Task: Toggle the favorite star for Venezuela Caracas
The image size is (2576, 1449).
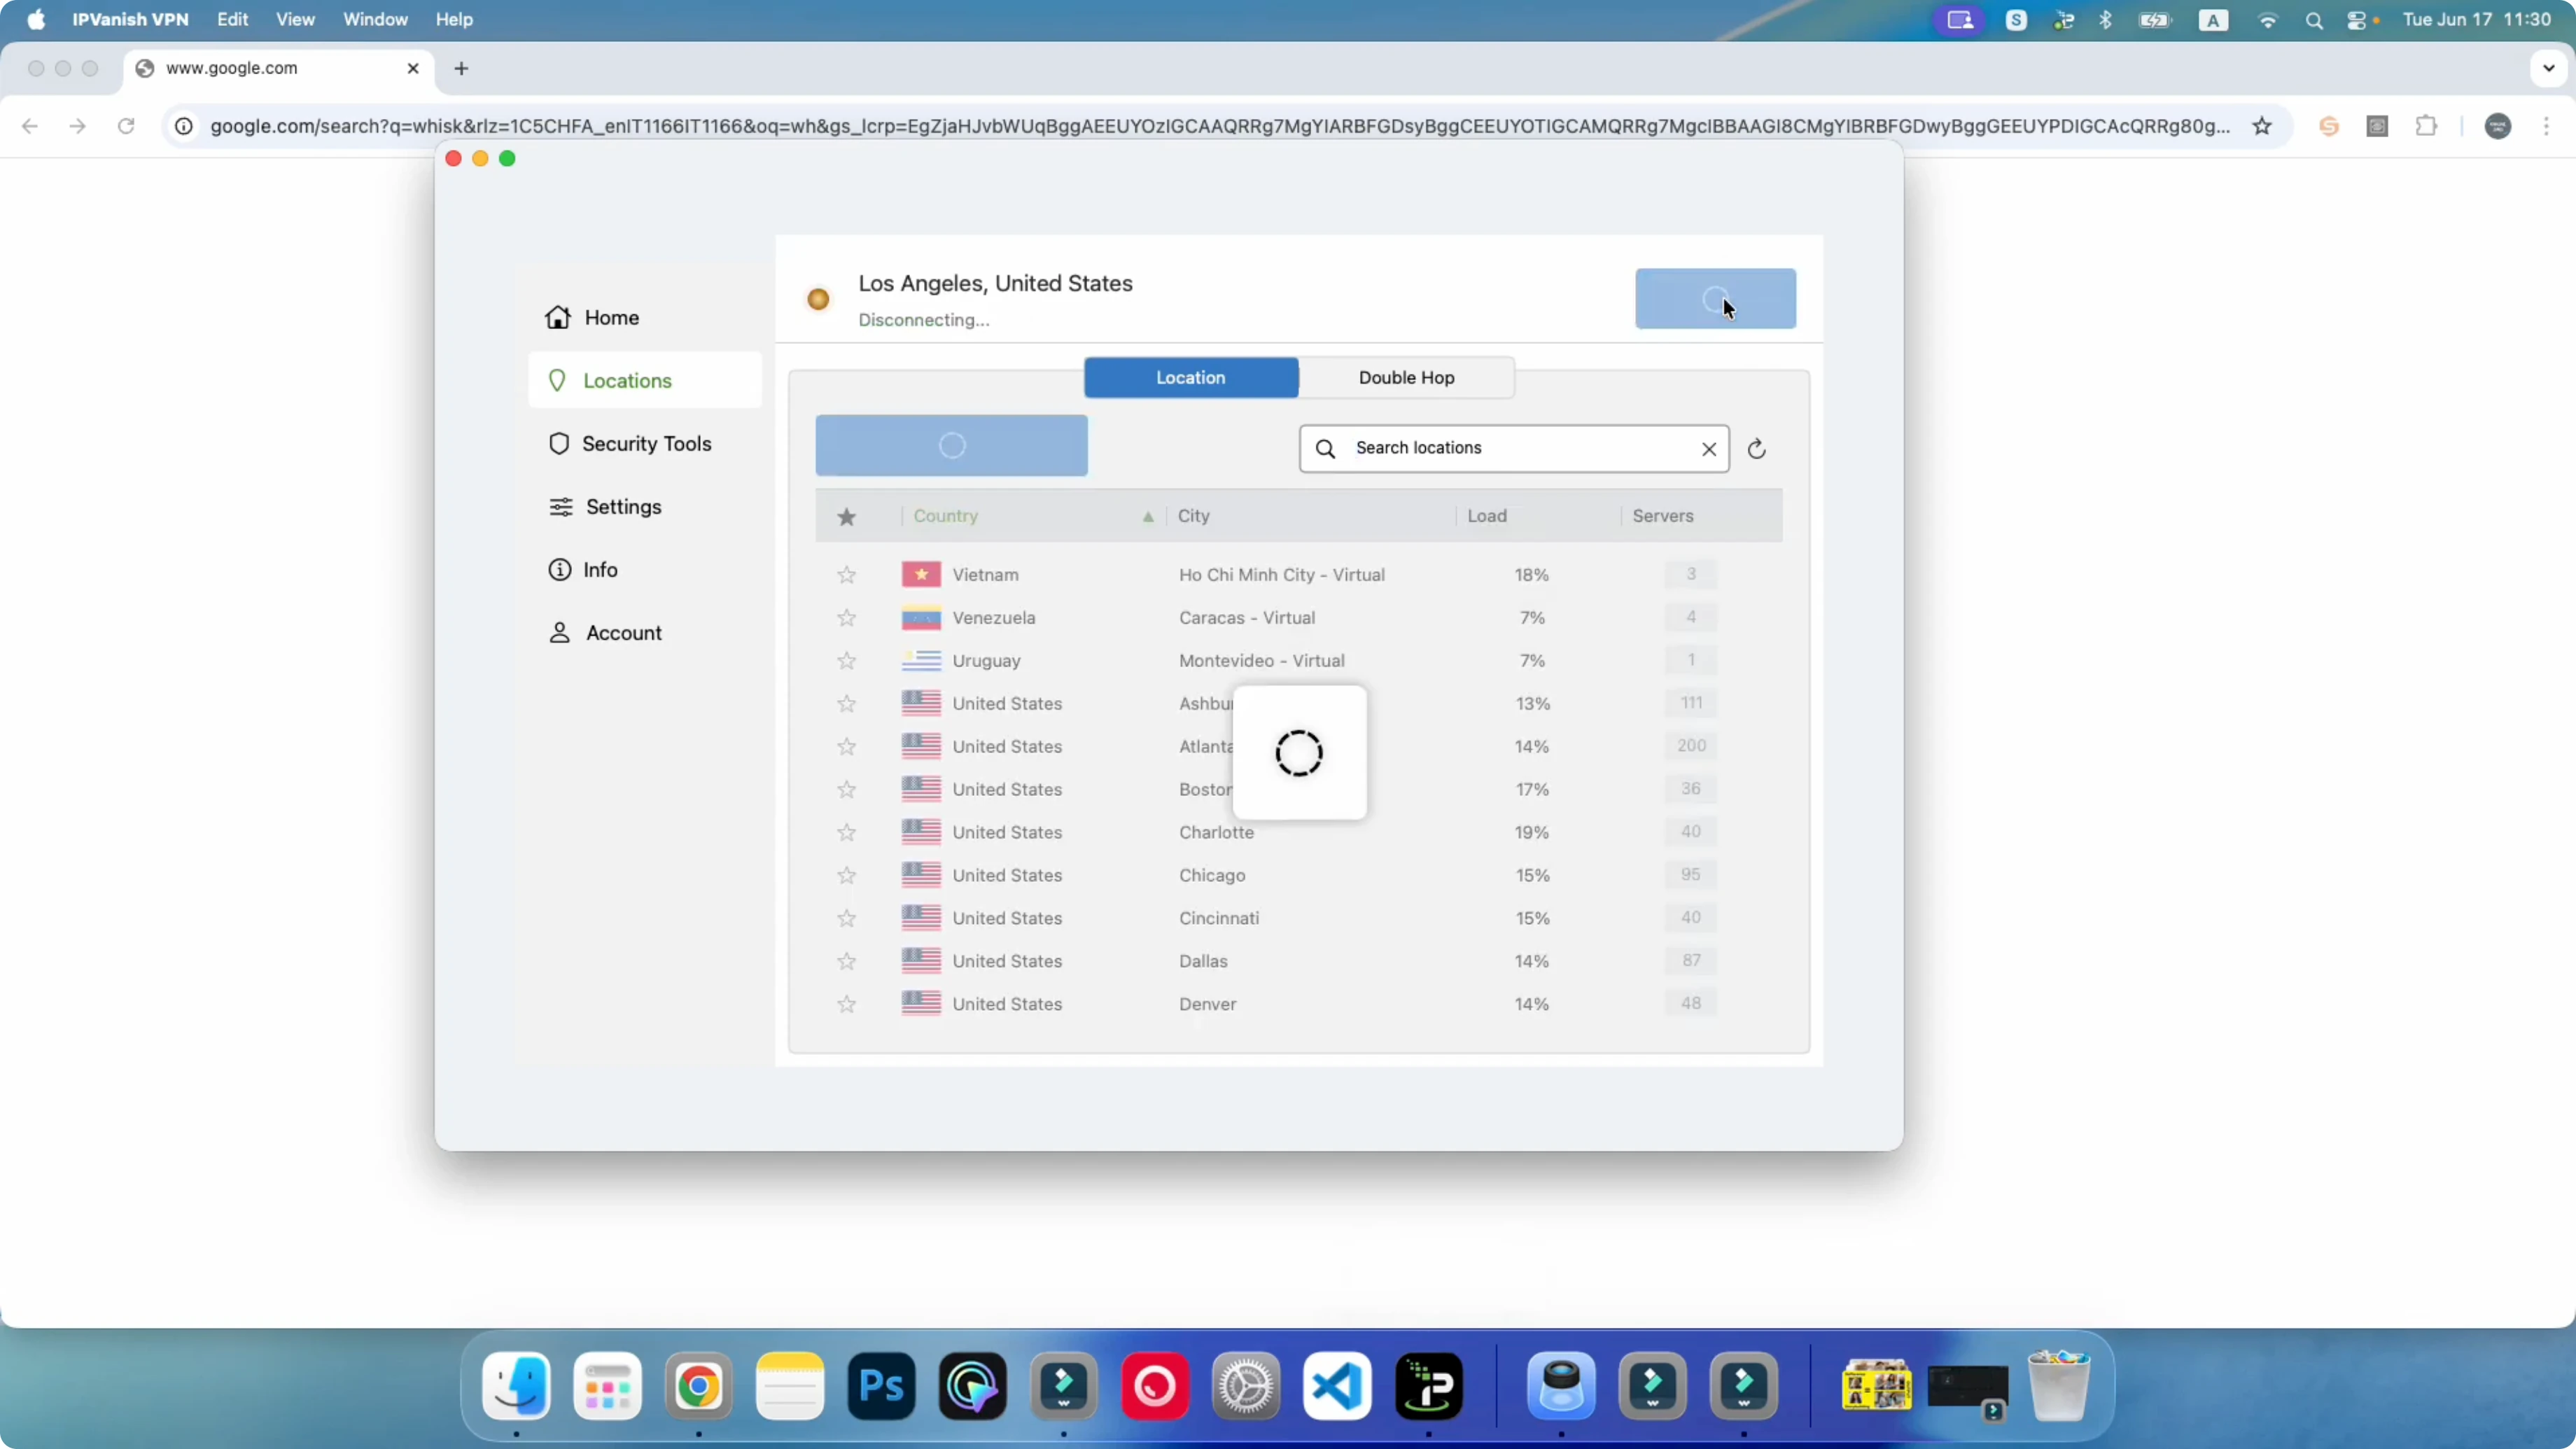Action: point(846,617)
